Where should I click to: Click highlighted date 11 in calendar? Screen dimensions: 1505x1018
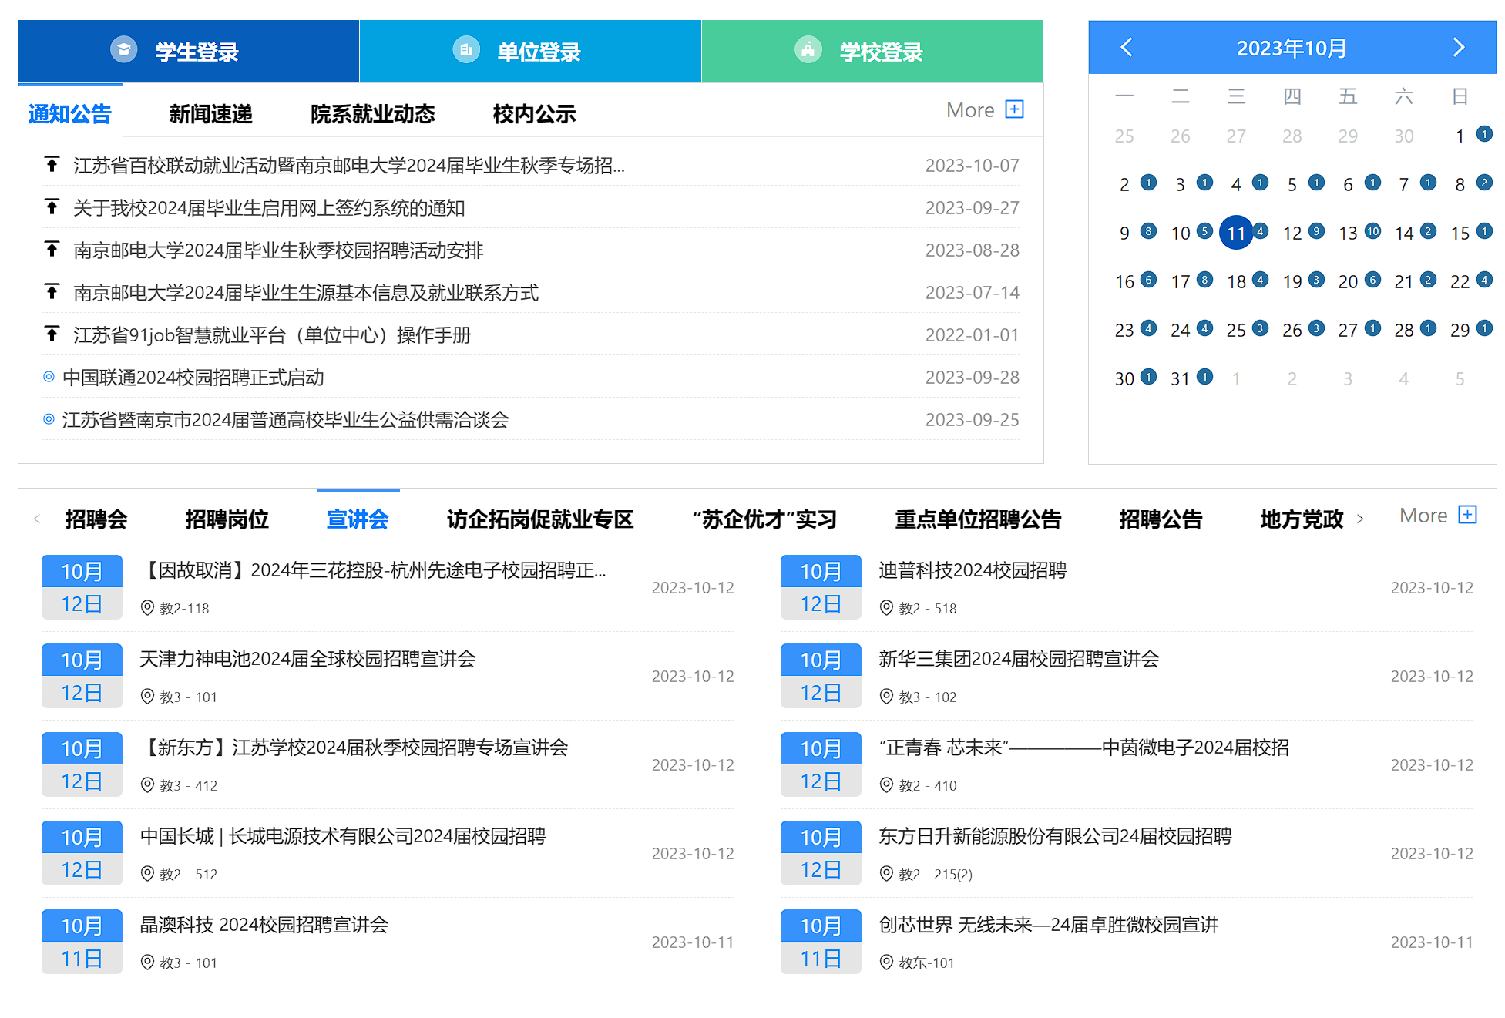click(x=1235, y=233)
